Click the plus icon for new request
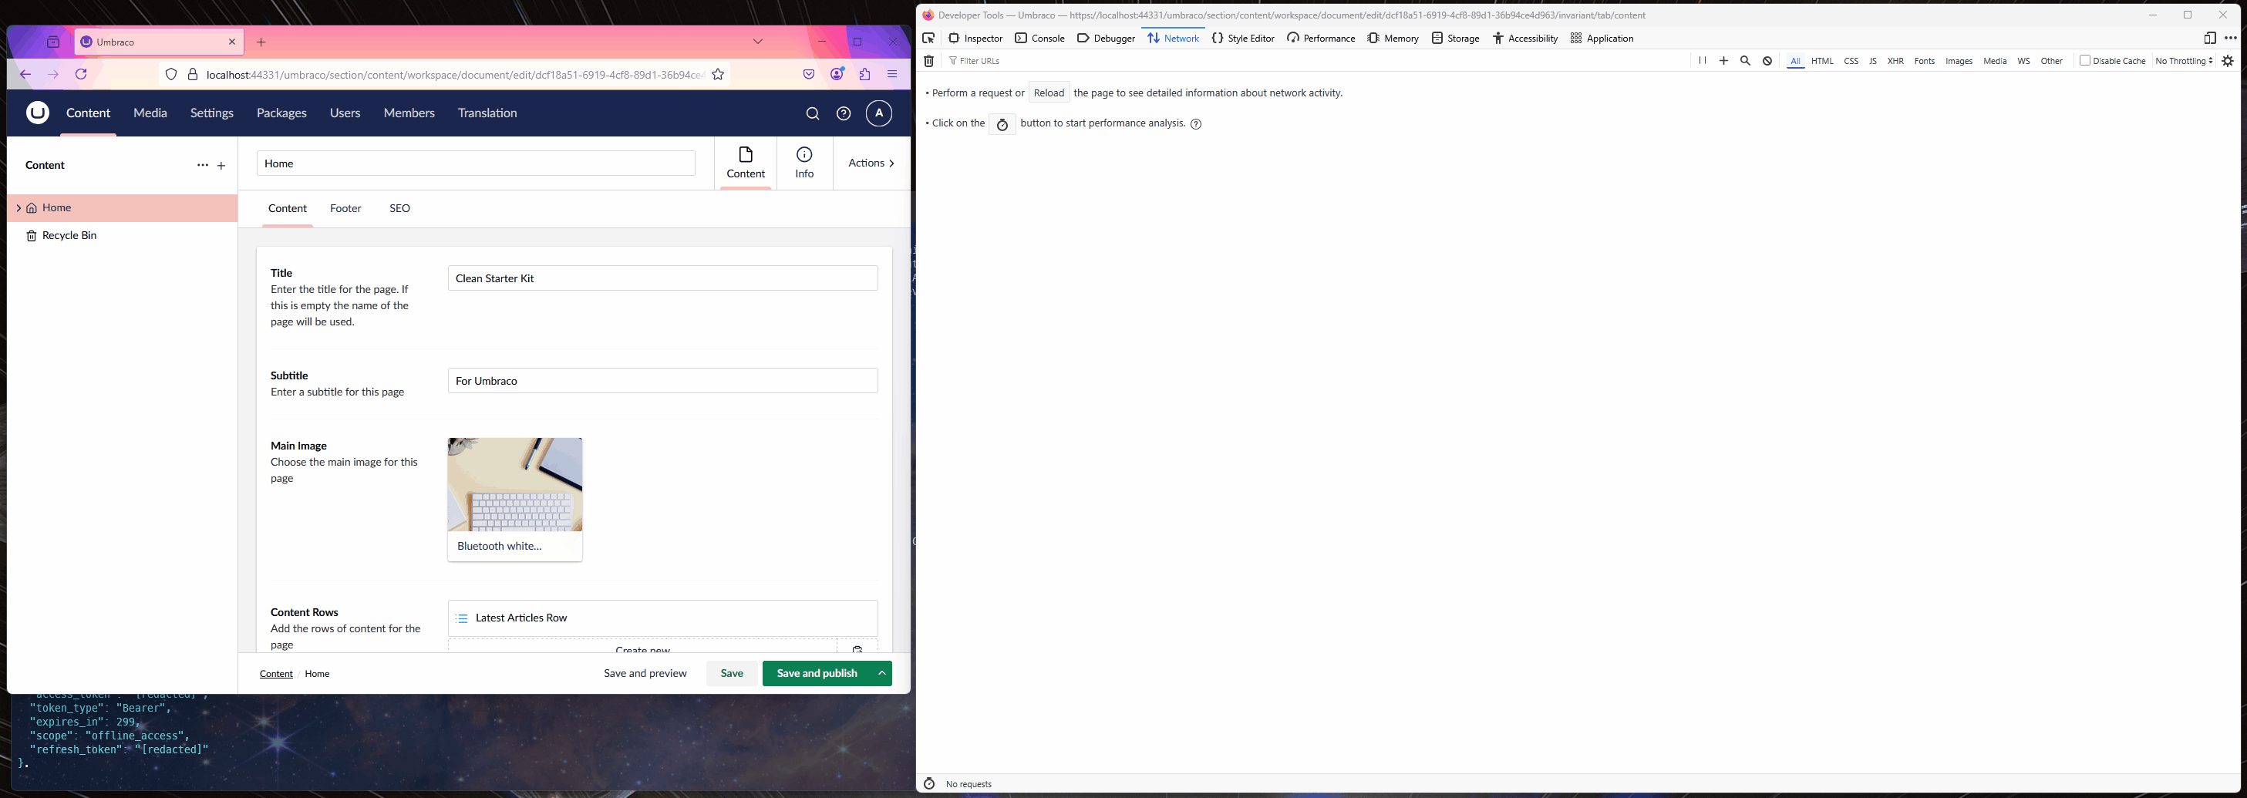This screenshot has width=2247, height=798. coord(1723,61)
